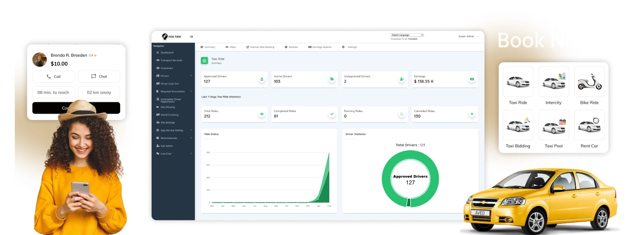Expand the More Features submenu arrow
This screenshot has width=636, height=235.
coord(191,138)
